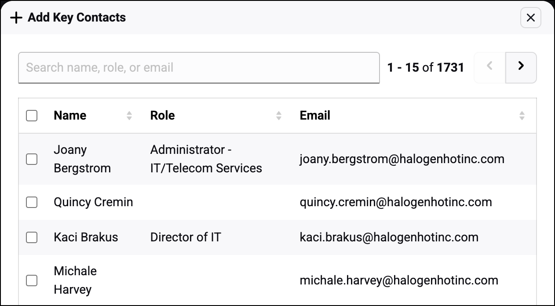Click the name Joany Bergstrom
This screenshot has width=555, height=306.
tap(82, 159)
